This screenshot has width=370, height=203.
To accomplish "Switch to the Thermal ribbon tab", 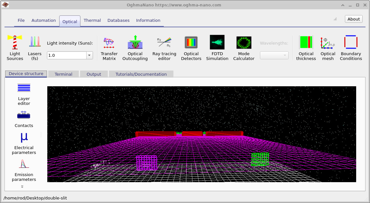I will click(92, 20).
